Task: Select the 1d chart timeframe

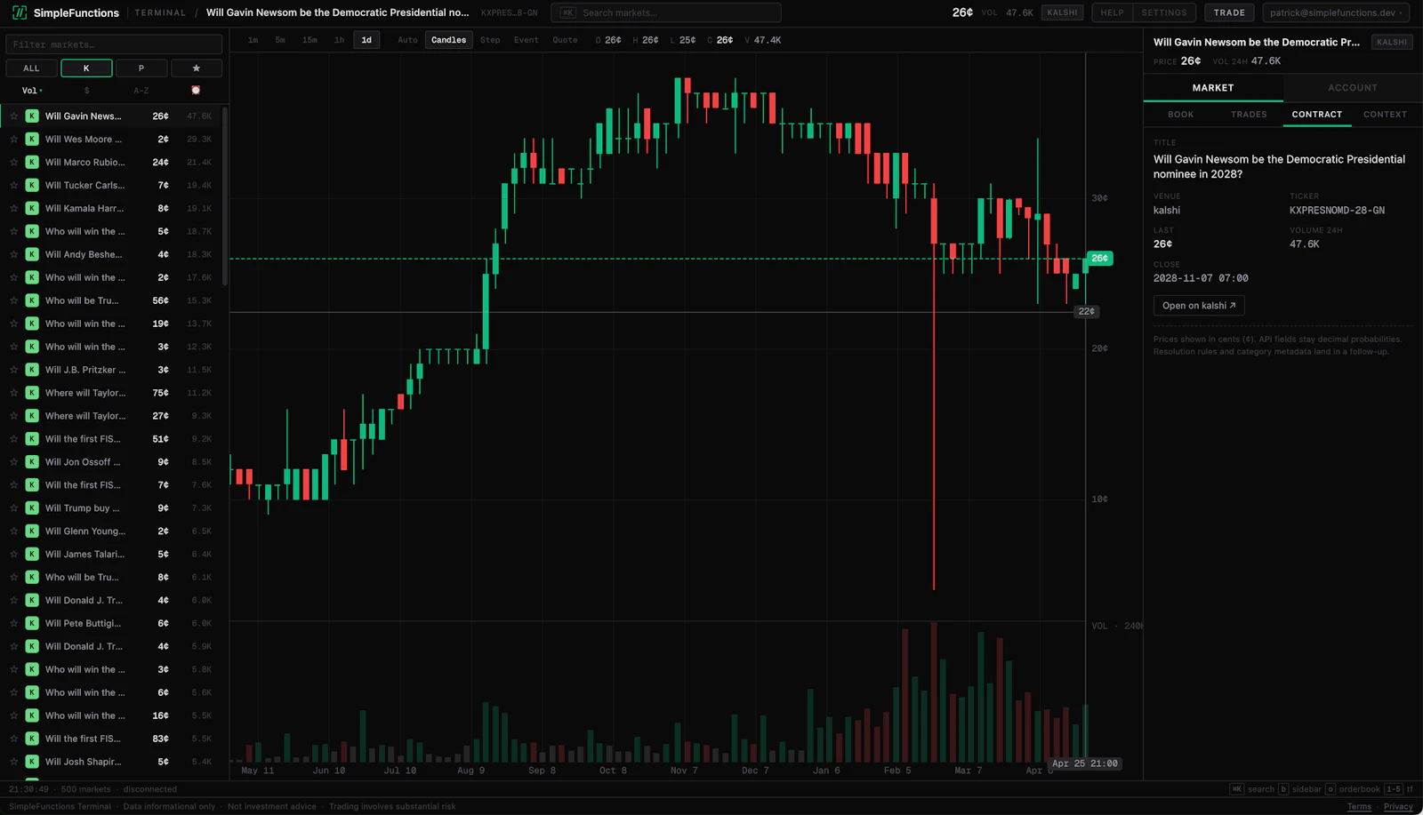Action: click(366, 40)
